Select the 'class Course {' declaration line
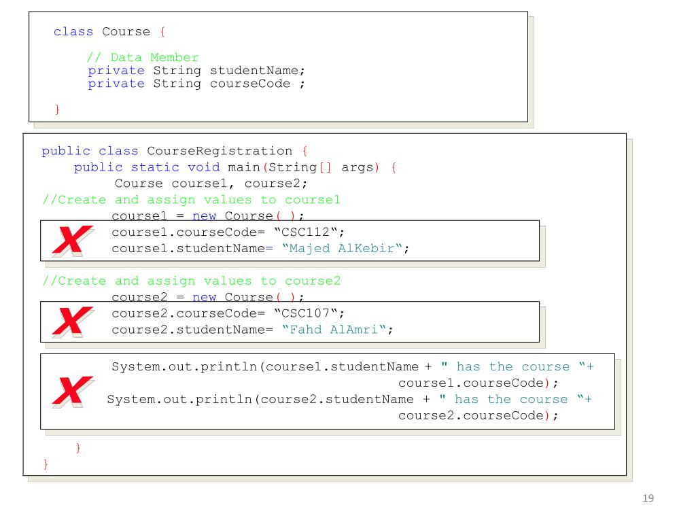 109,32
